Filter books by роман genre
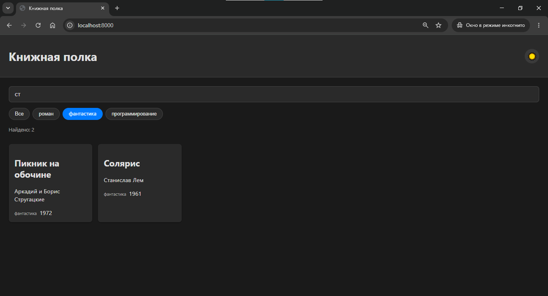Viewport: 548px width, 296px height. [x=46, y=114]
